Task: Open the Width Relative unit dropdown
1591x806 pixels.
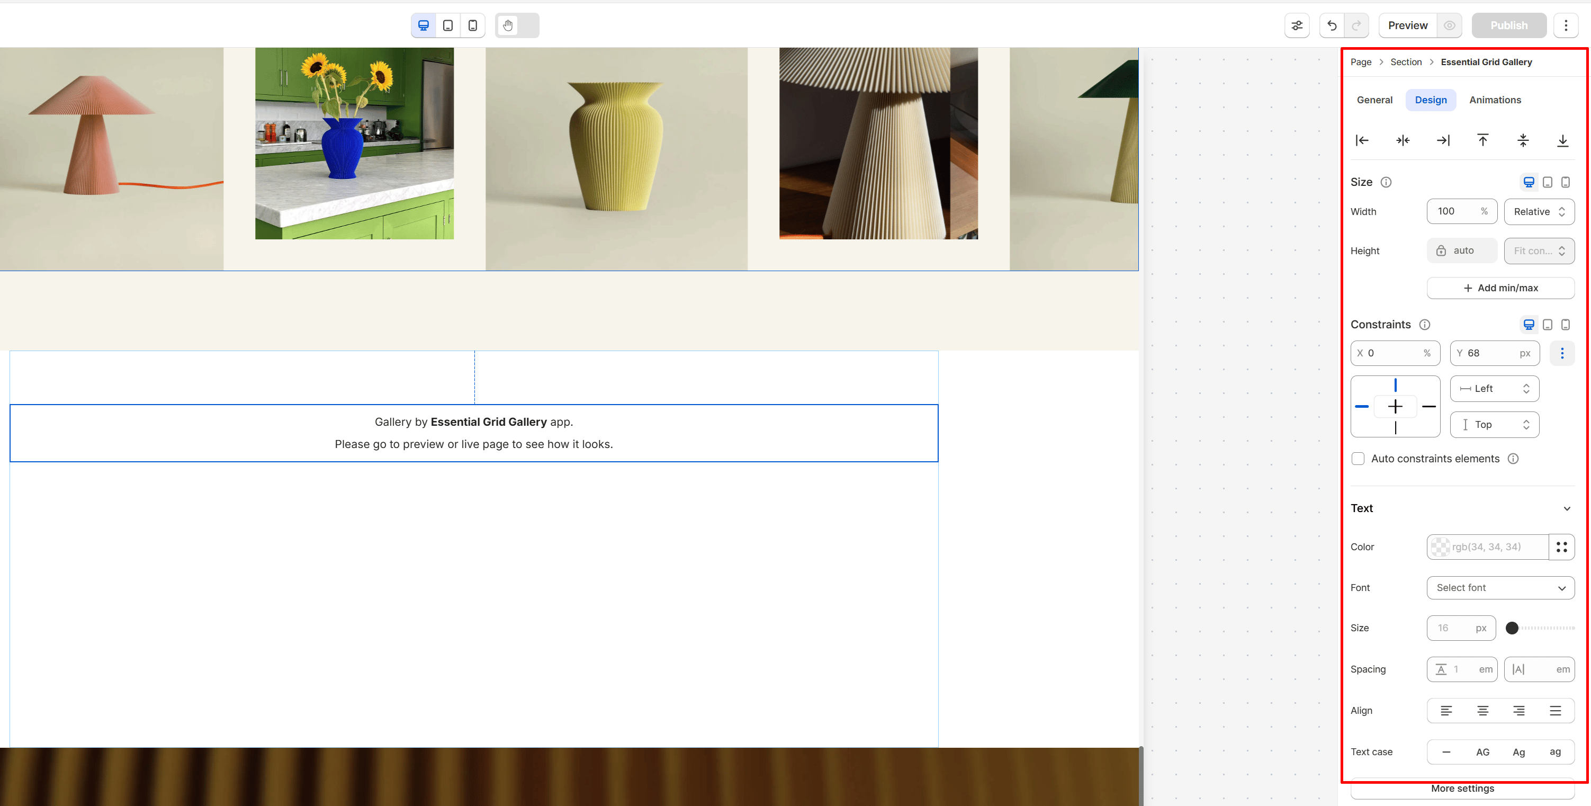Action: pyautogui.click(x=1539, y=211)
